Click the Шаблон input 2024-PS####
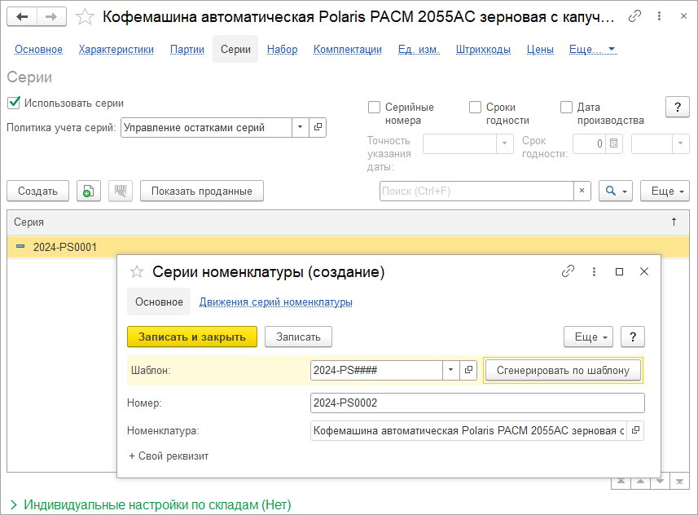This screenshot has width=698, height=515. pyautogui.click(x=376, y=370)
